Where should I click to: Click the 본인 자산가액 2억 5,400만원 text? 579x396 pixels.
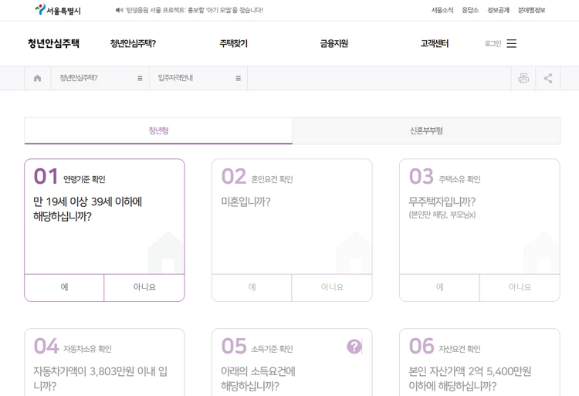(469, 378)
